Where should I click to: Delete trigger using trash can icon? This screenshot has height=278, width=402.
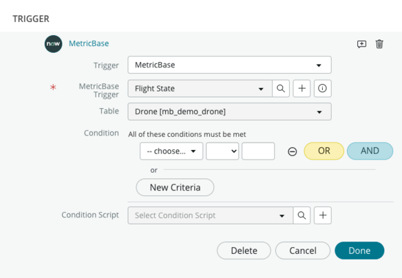pyautogui.click(x=379, y=44)
